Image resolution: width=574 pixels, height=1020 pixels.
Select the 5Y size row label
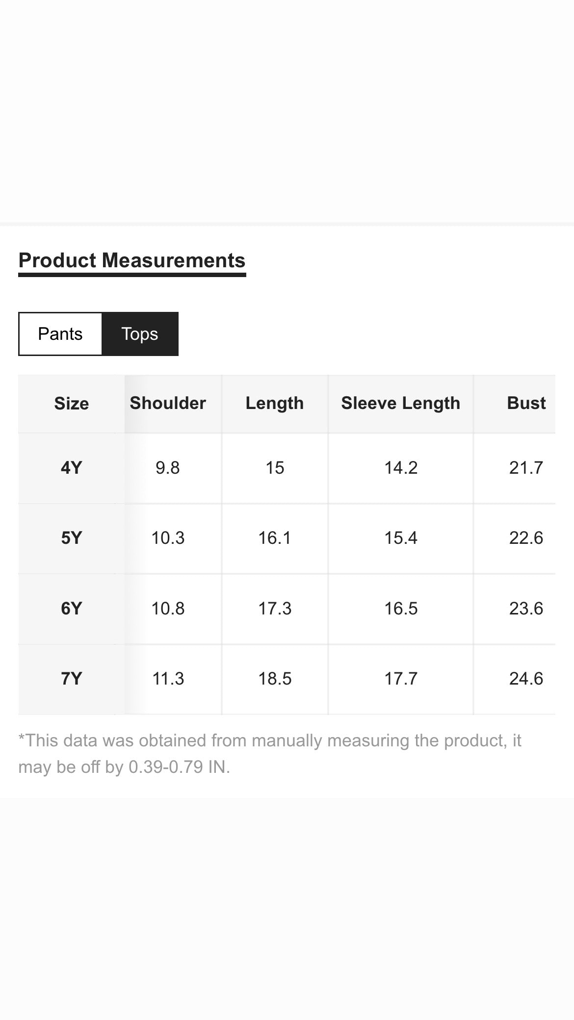pyautogui.click(x=72, y=538)
